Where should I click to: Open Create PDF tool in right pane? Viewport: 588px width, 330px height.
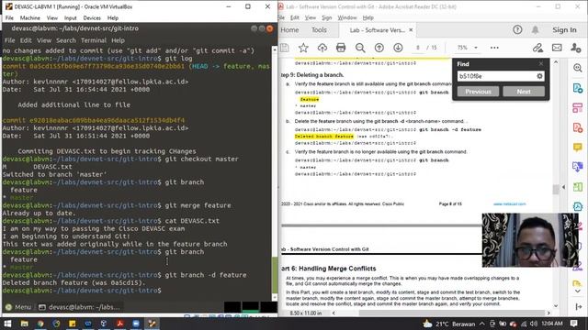coord(578,127)
